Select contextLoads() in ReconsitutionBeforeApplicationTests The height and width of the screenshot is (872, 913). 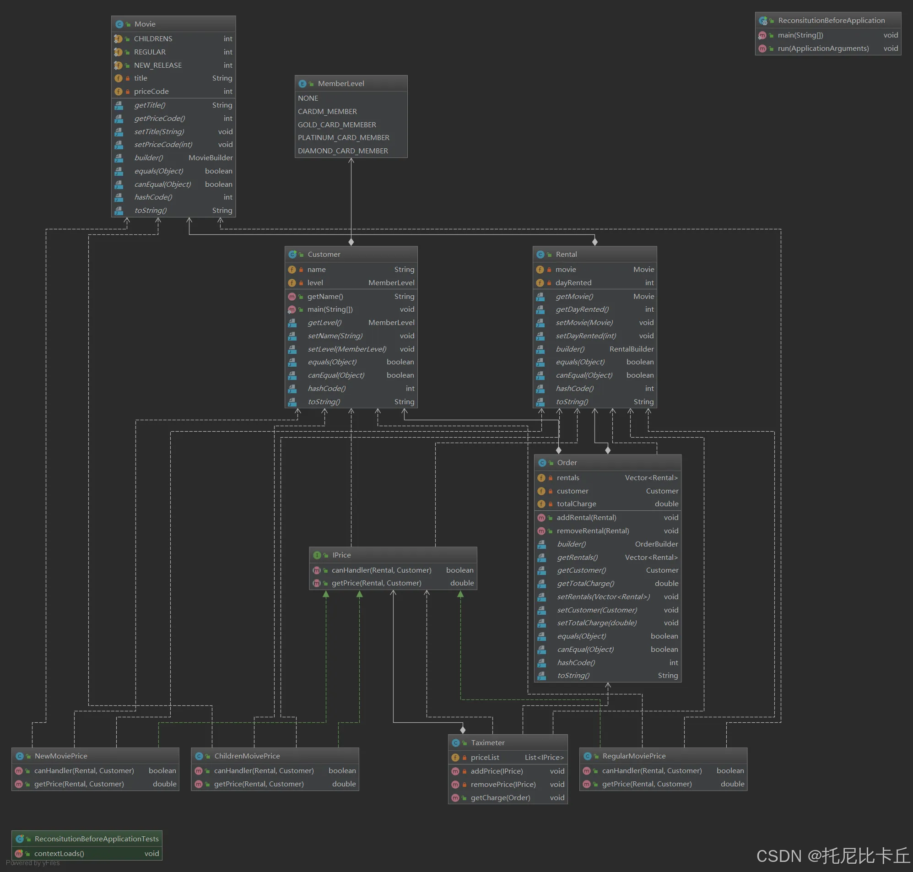coord(59,853)
